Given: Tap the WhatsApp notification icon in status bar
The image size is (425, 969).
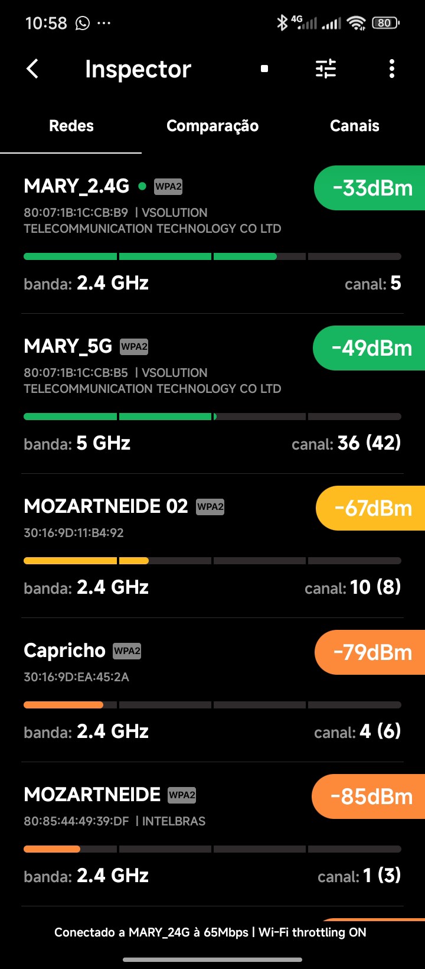Looking at the screenshot, I should (x=83, y=23).
